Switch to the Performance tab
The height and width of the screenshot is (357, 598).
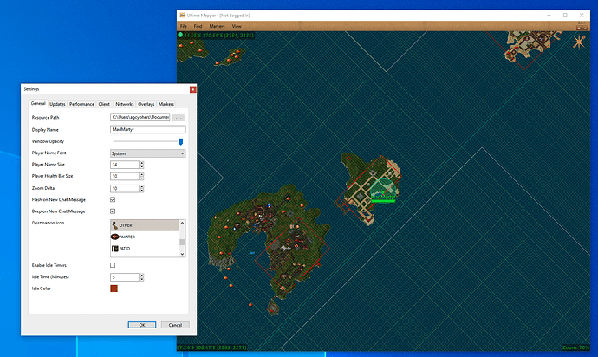coord(81,104)
